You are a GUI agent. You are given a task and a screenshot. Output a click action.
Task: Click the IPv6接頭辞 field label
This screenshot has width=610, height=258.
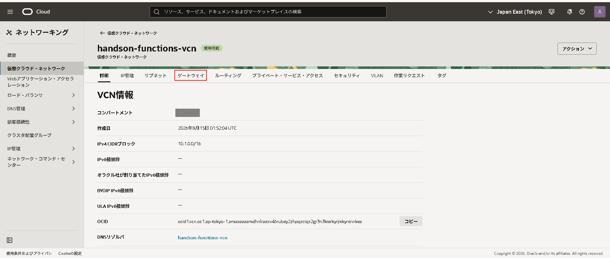pos(108,160)
